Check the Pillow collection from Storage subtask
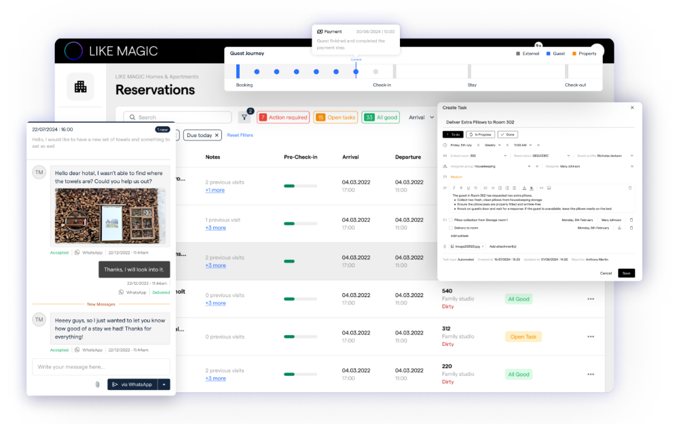679x424 pixels. tap(451, 220)
